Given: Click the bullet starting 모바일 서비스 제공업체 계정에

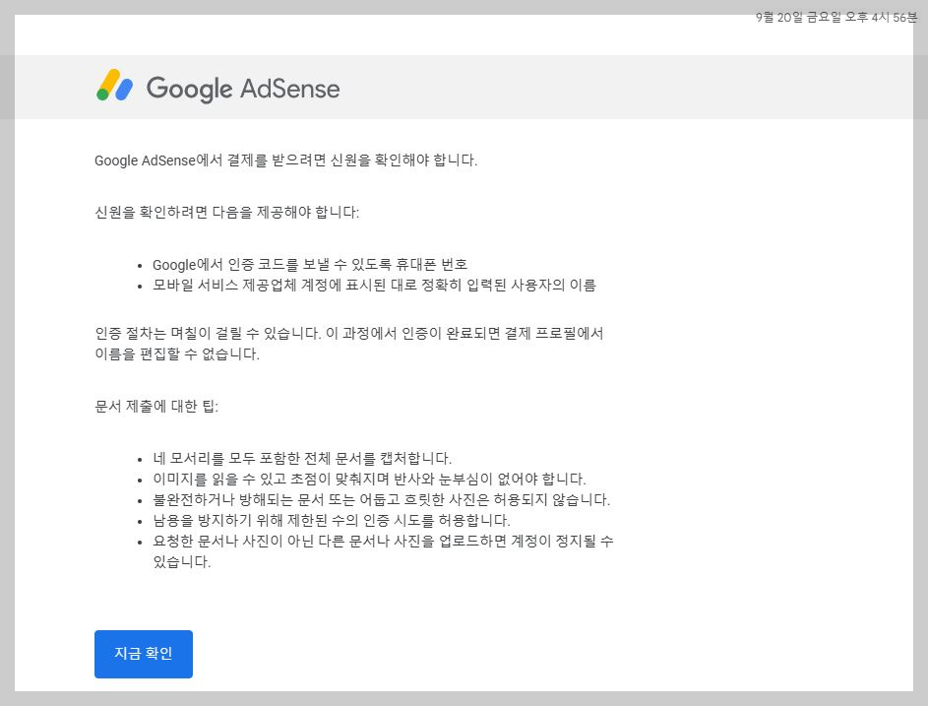Looking at the screenshot, I should point(374,285).
